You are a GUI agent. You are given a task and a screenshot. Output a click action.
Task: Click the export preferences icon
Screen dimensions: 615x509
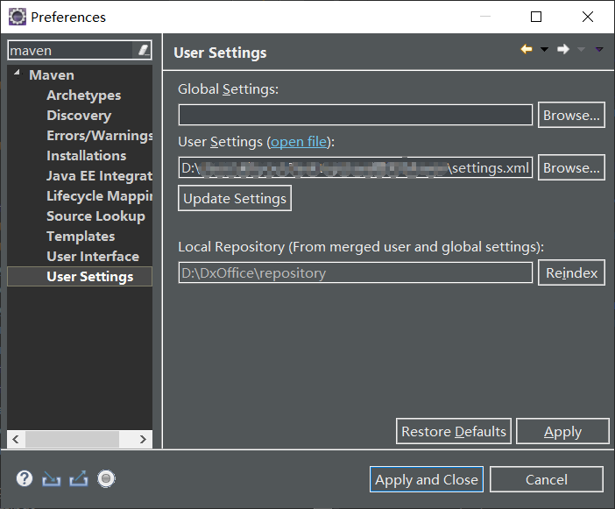click(79, 478)
